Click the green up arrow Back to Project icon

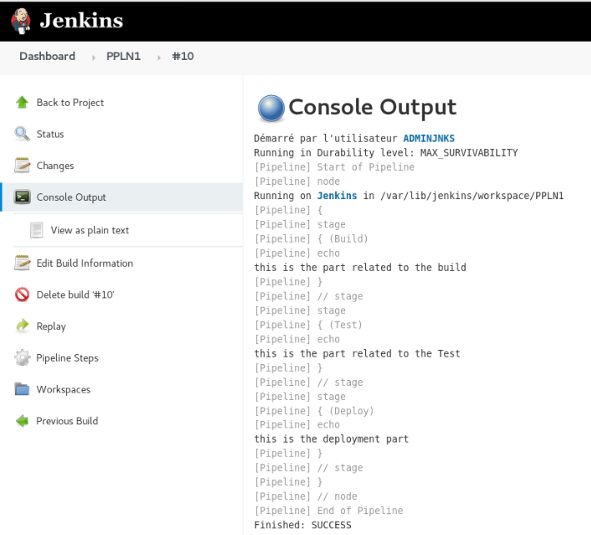click(x=23, y=102)
